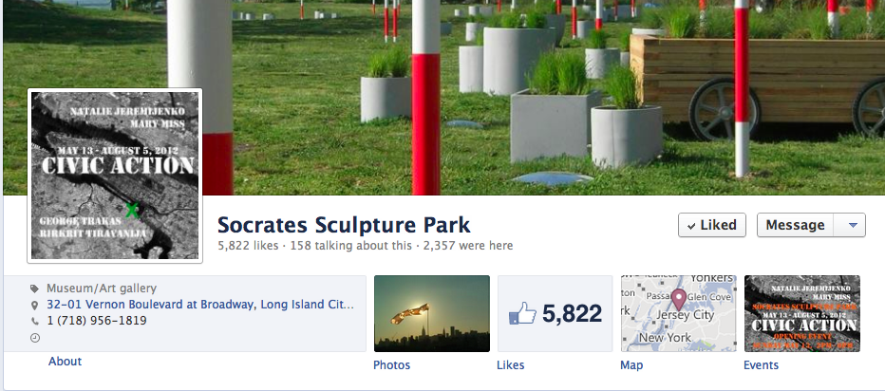
Task: Open the Civic Action Events thumbnail
Action: (802, 313)
